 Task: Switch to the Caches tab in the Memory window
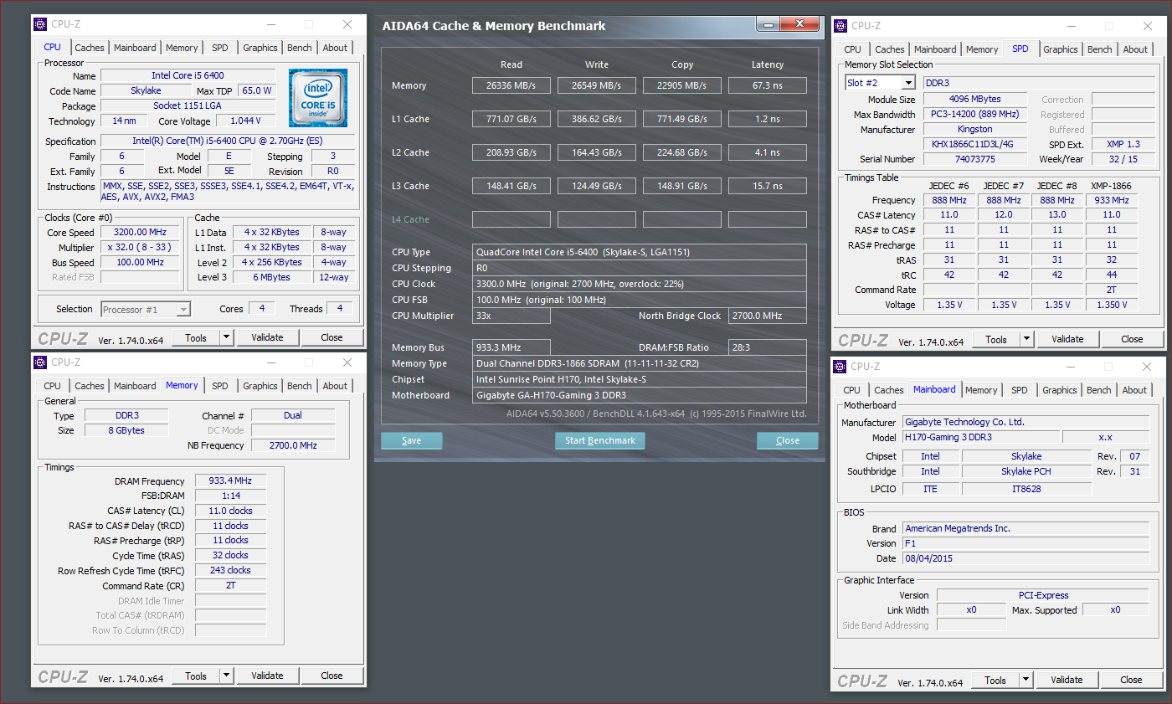[90, 386]
